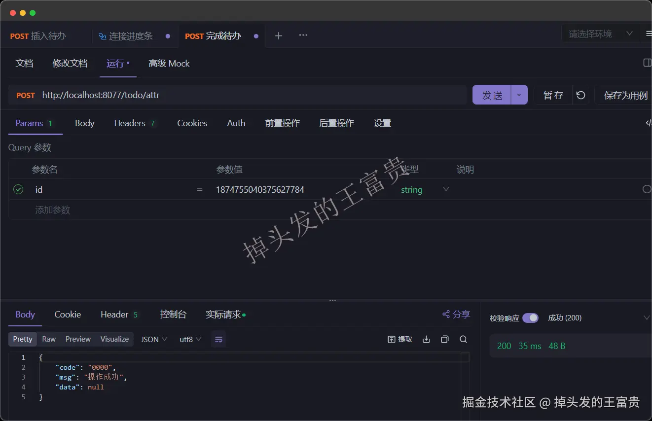Click the 200 status code text
This screenshot has width=652, height=421.
(504, 346)
